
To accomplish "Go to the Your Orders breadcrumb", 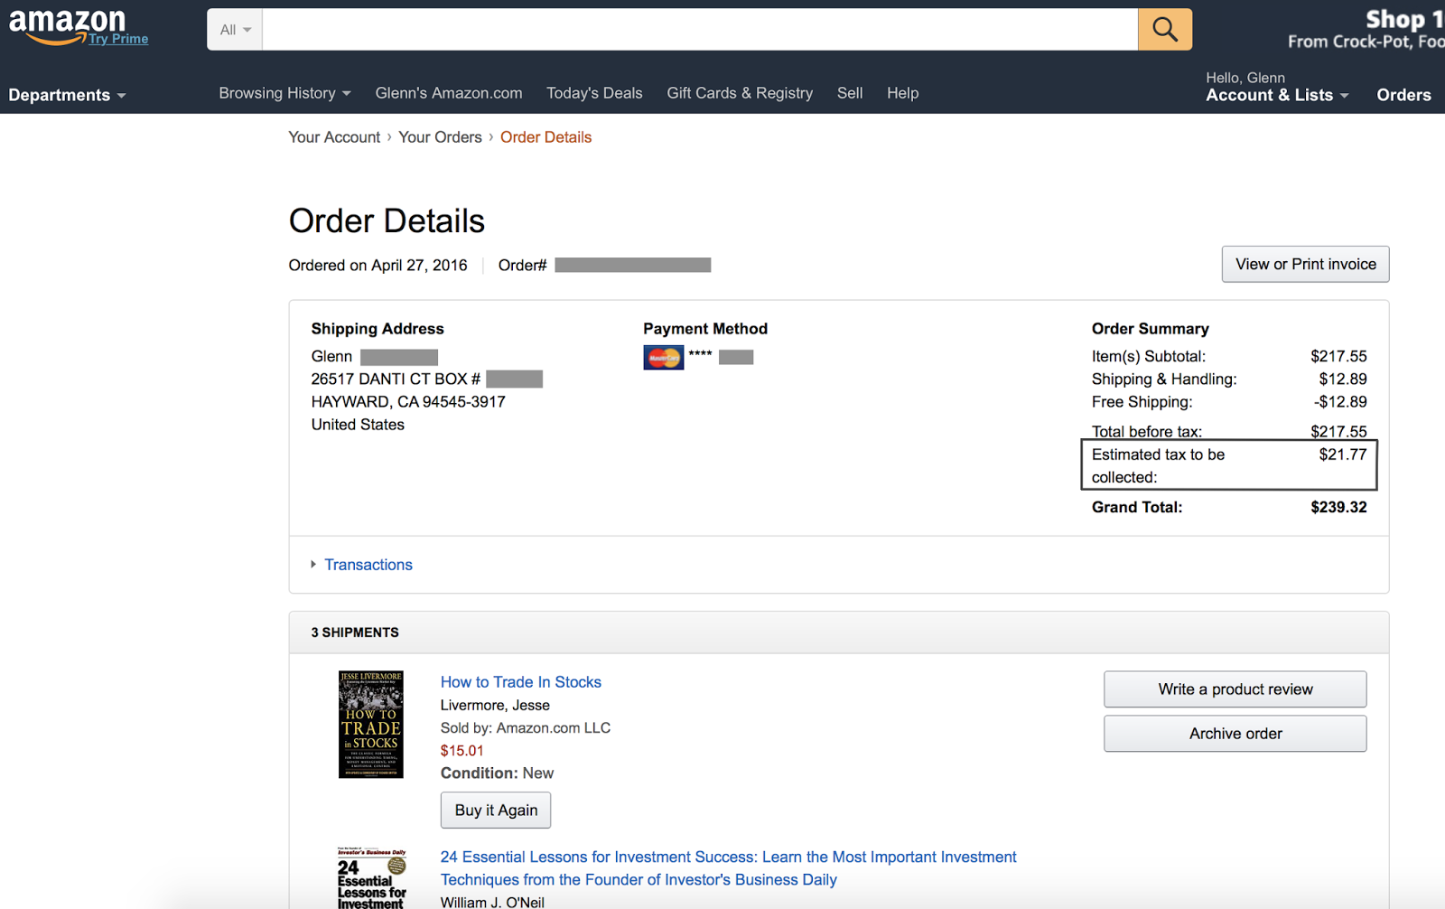I will click(x=441, y=137).
